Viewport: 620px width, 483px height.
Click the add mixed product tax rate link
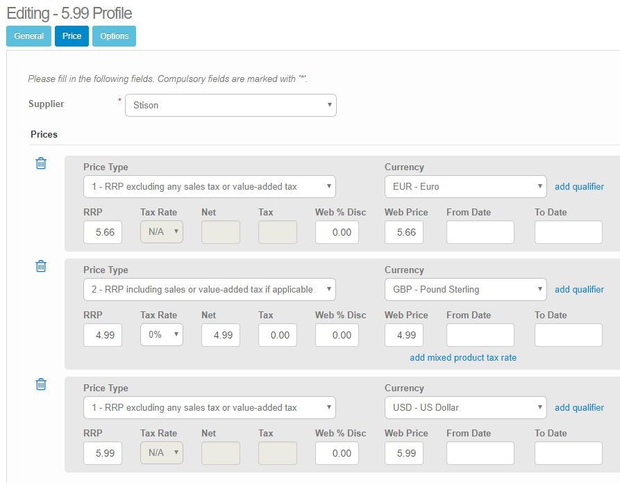click(x=463, y=357)
